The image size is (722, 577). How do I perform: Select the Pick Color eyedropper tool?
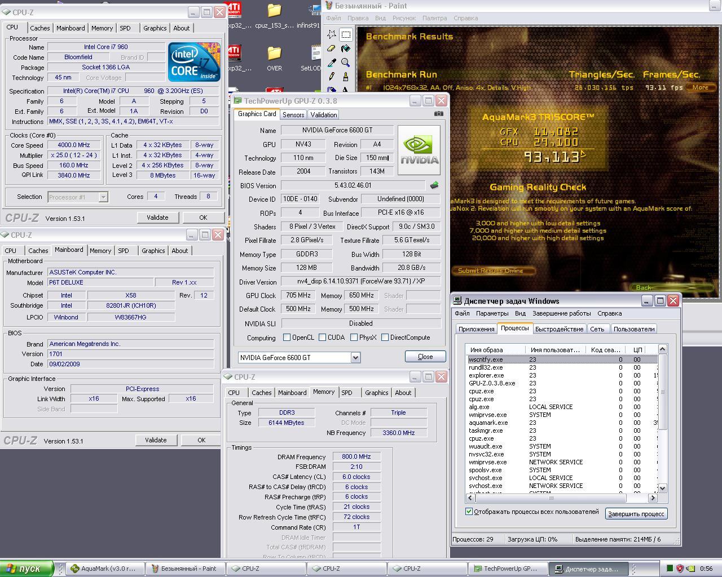pos(332,63)
